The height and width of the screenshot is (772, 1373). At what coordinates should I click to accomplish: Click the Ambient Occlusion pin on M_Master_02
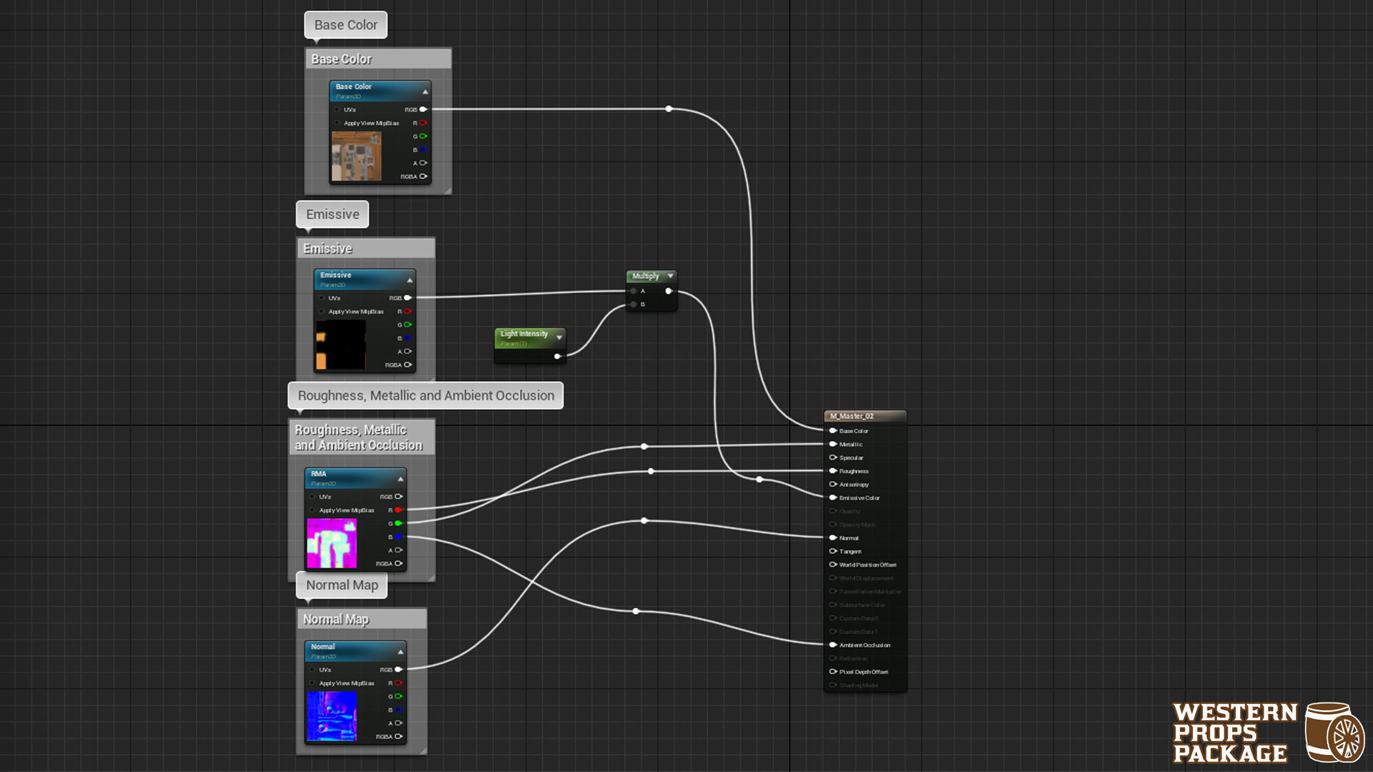pos(833,645)
